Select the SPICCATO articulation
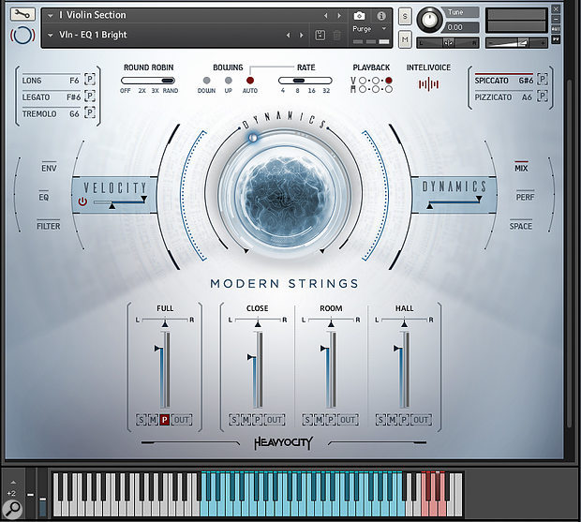This screenshot has height=522, width=581. pos(504,81)
